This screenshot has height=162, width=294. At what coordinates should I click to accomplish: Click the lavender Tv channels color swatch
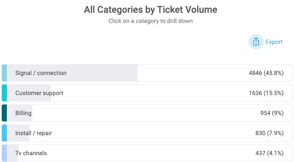click(x=4, y=153)
